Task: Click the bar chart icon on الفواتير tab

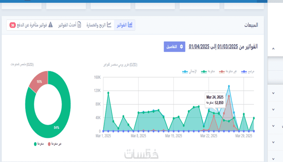Action: tap(130, 25)
